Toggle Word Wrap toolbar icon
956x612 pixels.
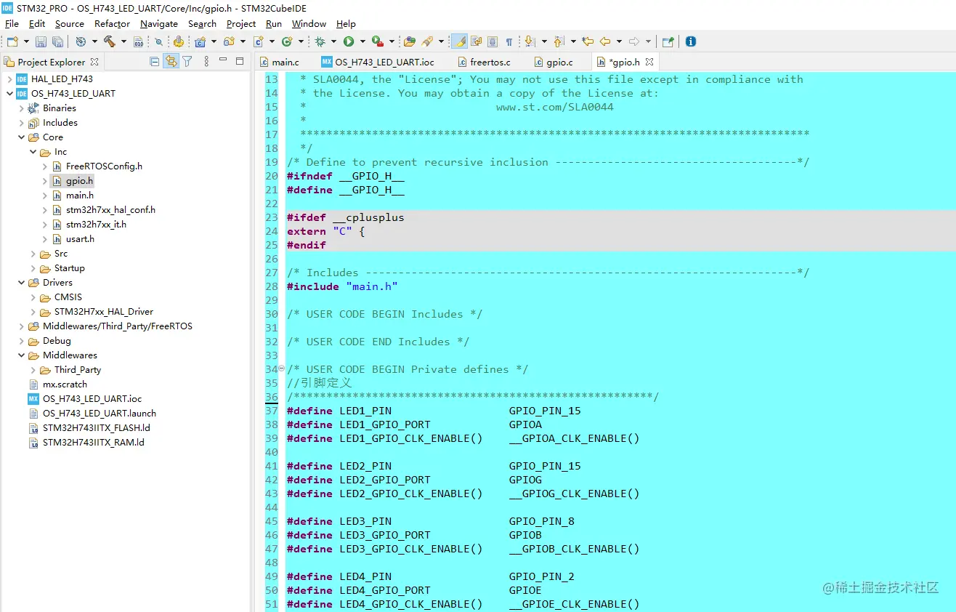477,42
